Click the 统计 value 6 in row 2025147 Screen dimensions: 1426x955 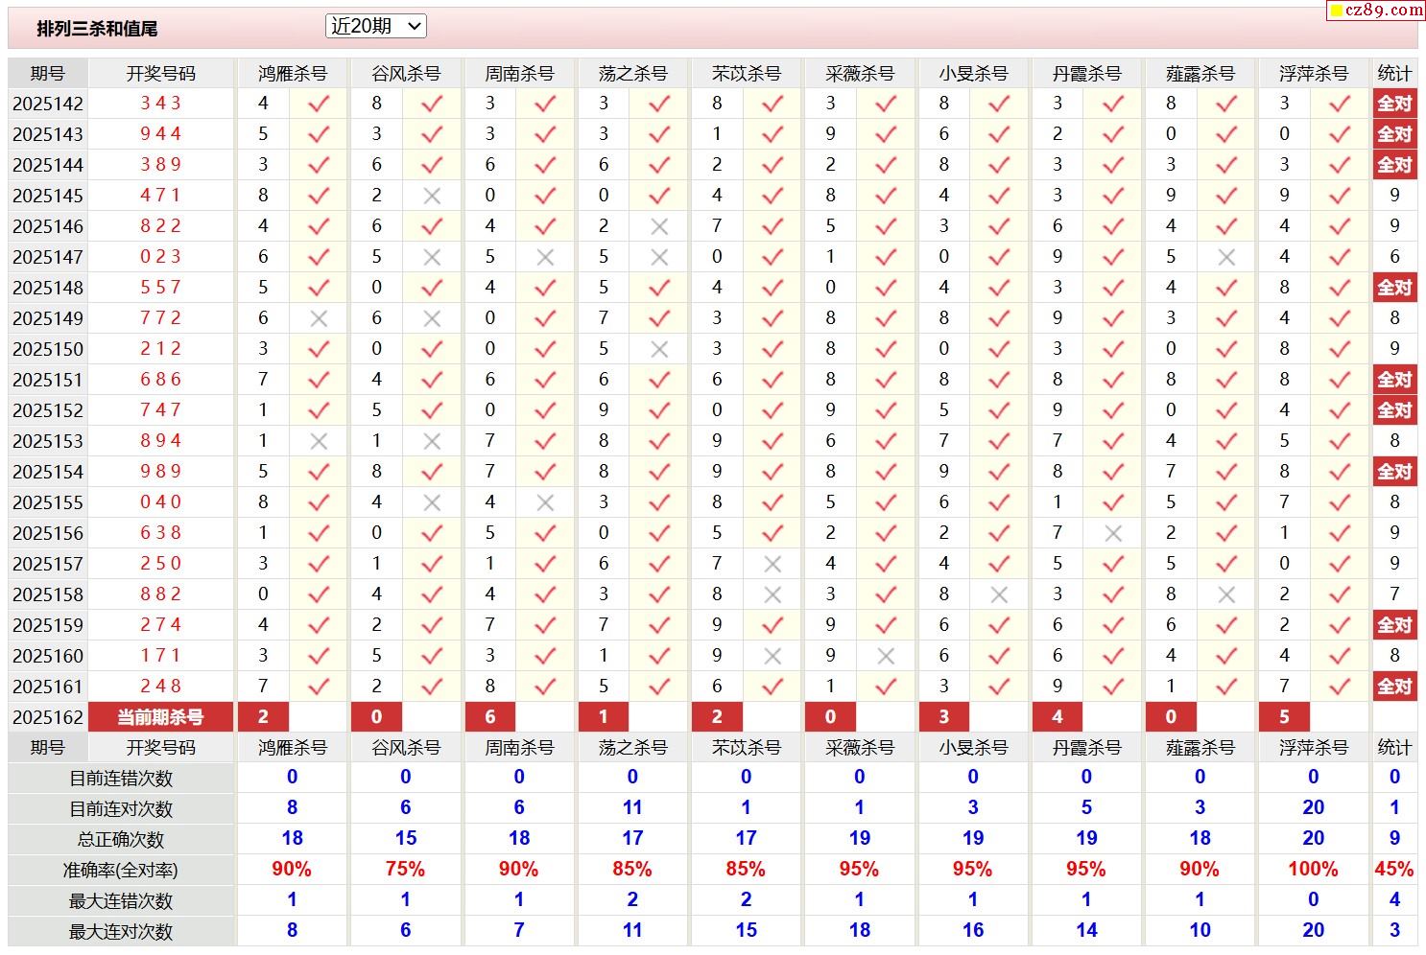click(1394, 257)
